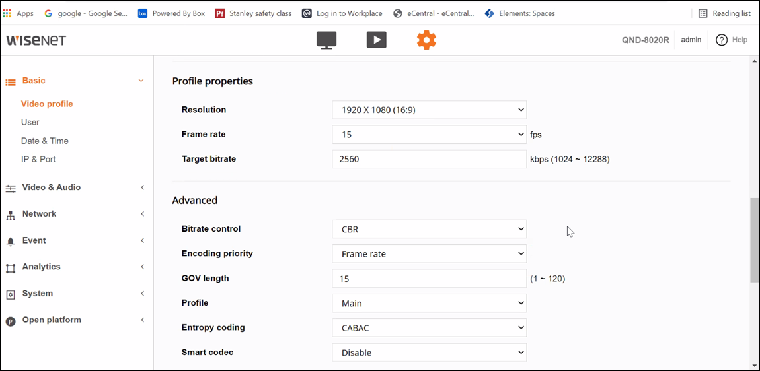Click the Help question mark icon
This screenshot has width=760, height=371.
tap(722, 40)
